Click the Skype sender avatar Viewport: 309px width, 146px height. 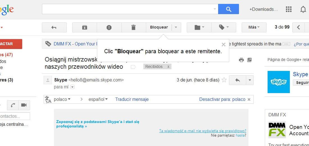pos(48,80)
